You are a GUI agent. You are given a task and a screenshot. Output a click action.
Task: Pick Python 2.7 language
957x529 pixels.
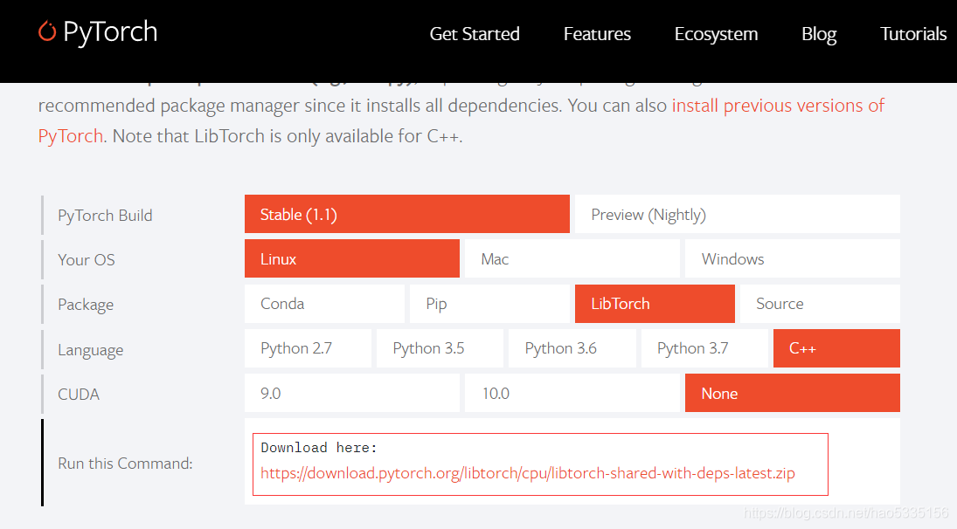click(308, 348)
